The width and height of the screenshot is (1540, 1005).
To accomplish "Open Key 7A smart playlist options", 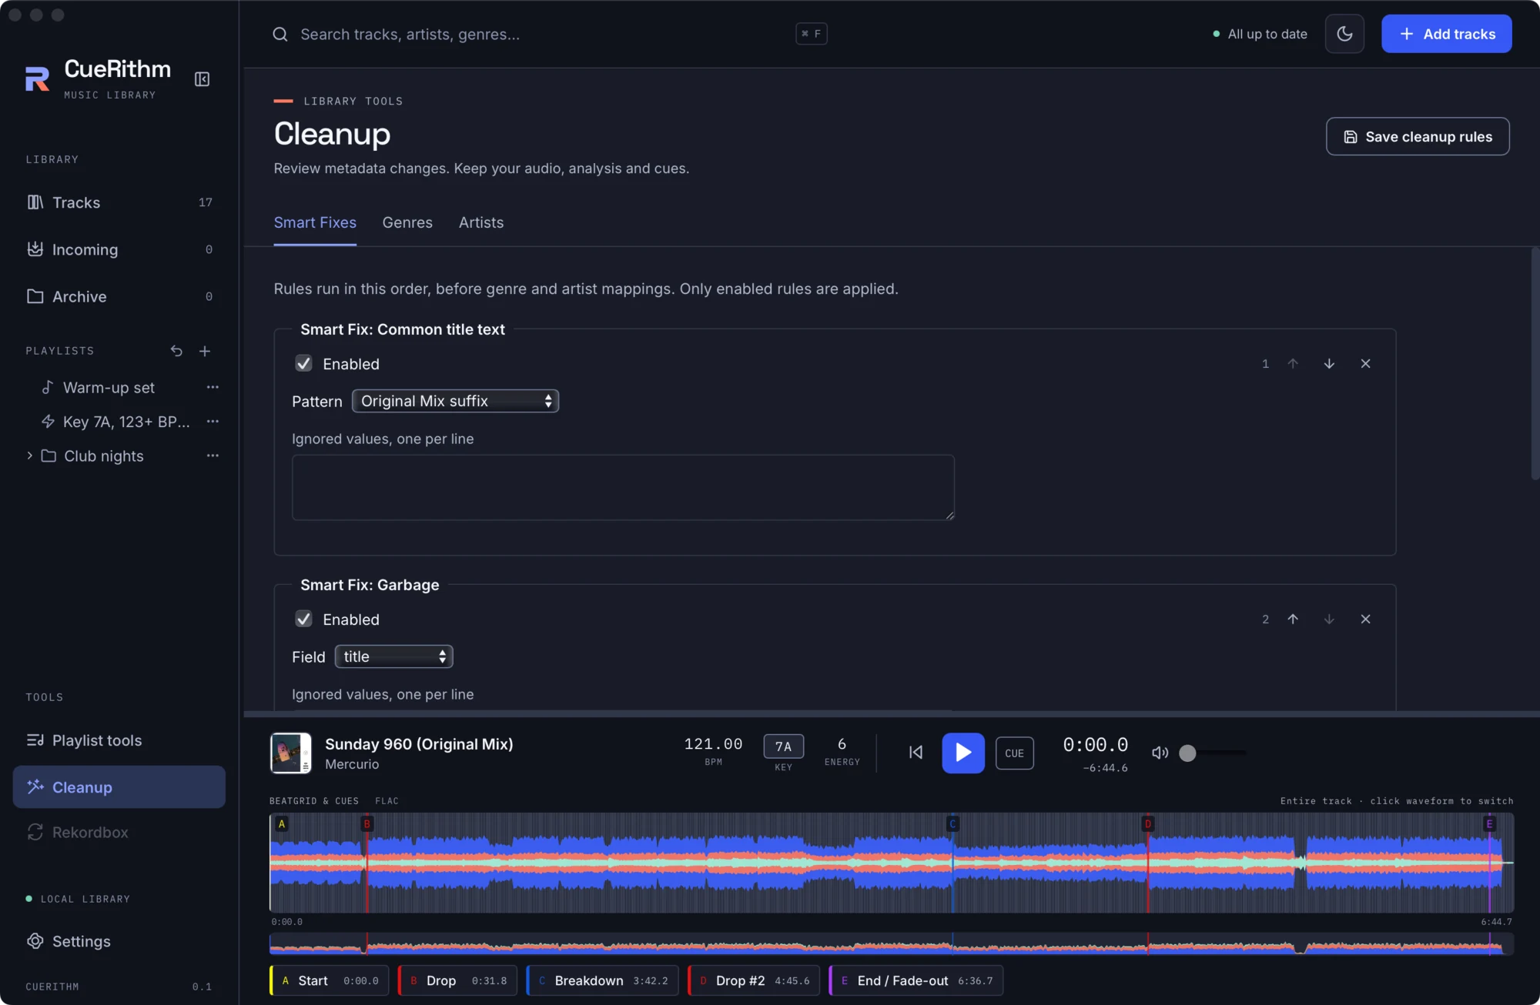I will [x=213, y=421].
